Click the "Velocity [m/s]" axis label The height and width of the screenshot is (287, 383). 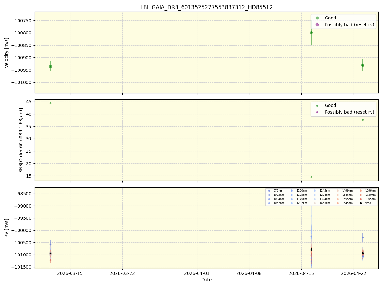7,53
